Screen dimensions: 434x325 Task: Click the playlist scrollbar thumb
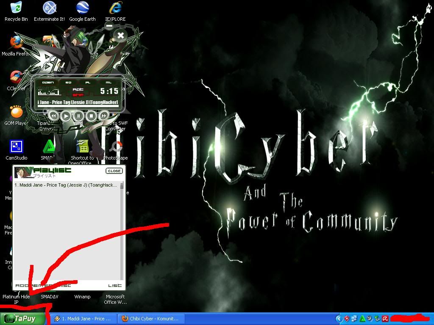tap(122, 185)
